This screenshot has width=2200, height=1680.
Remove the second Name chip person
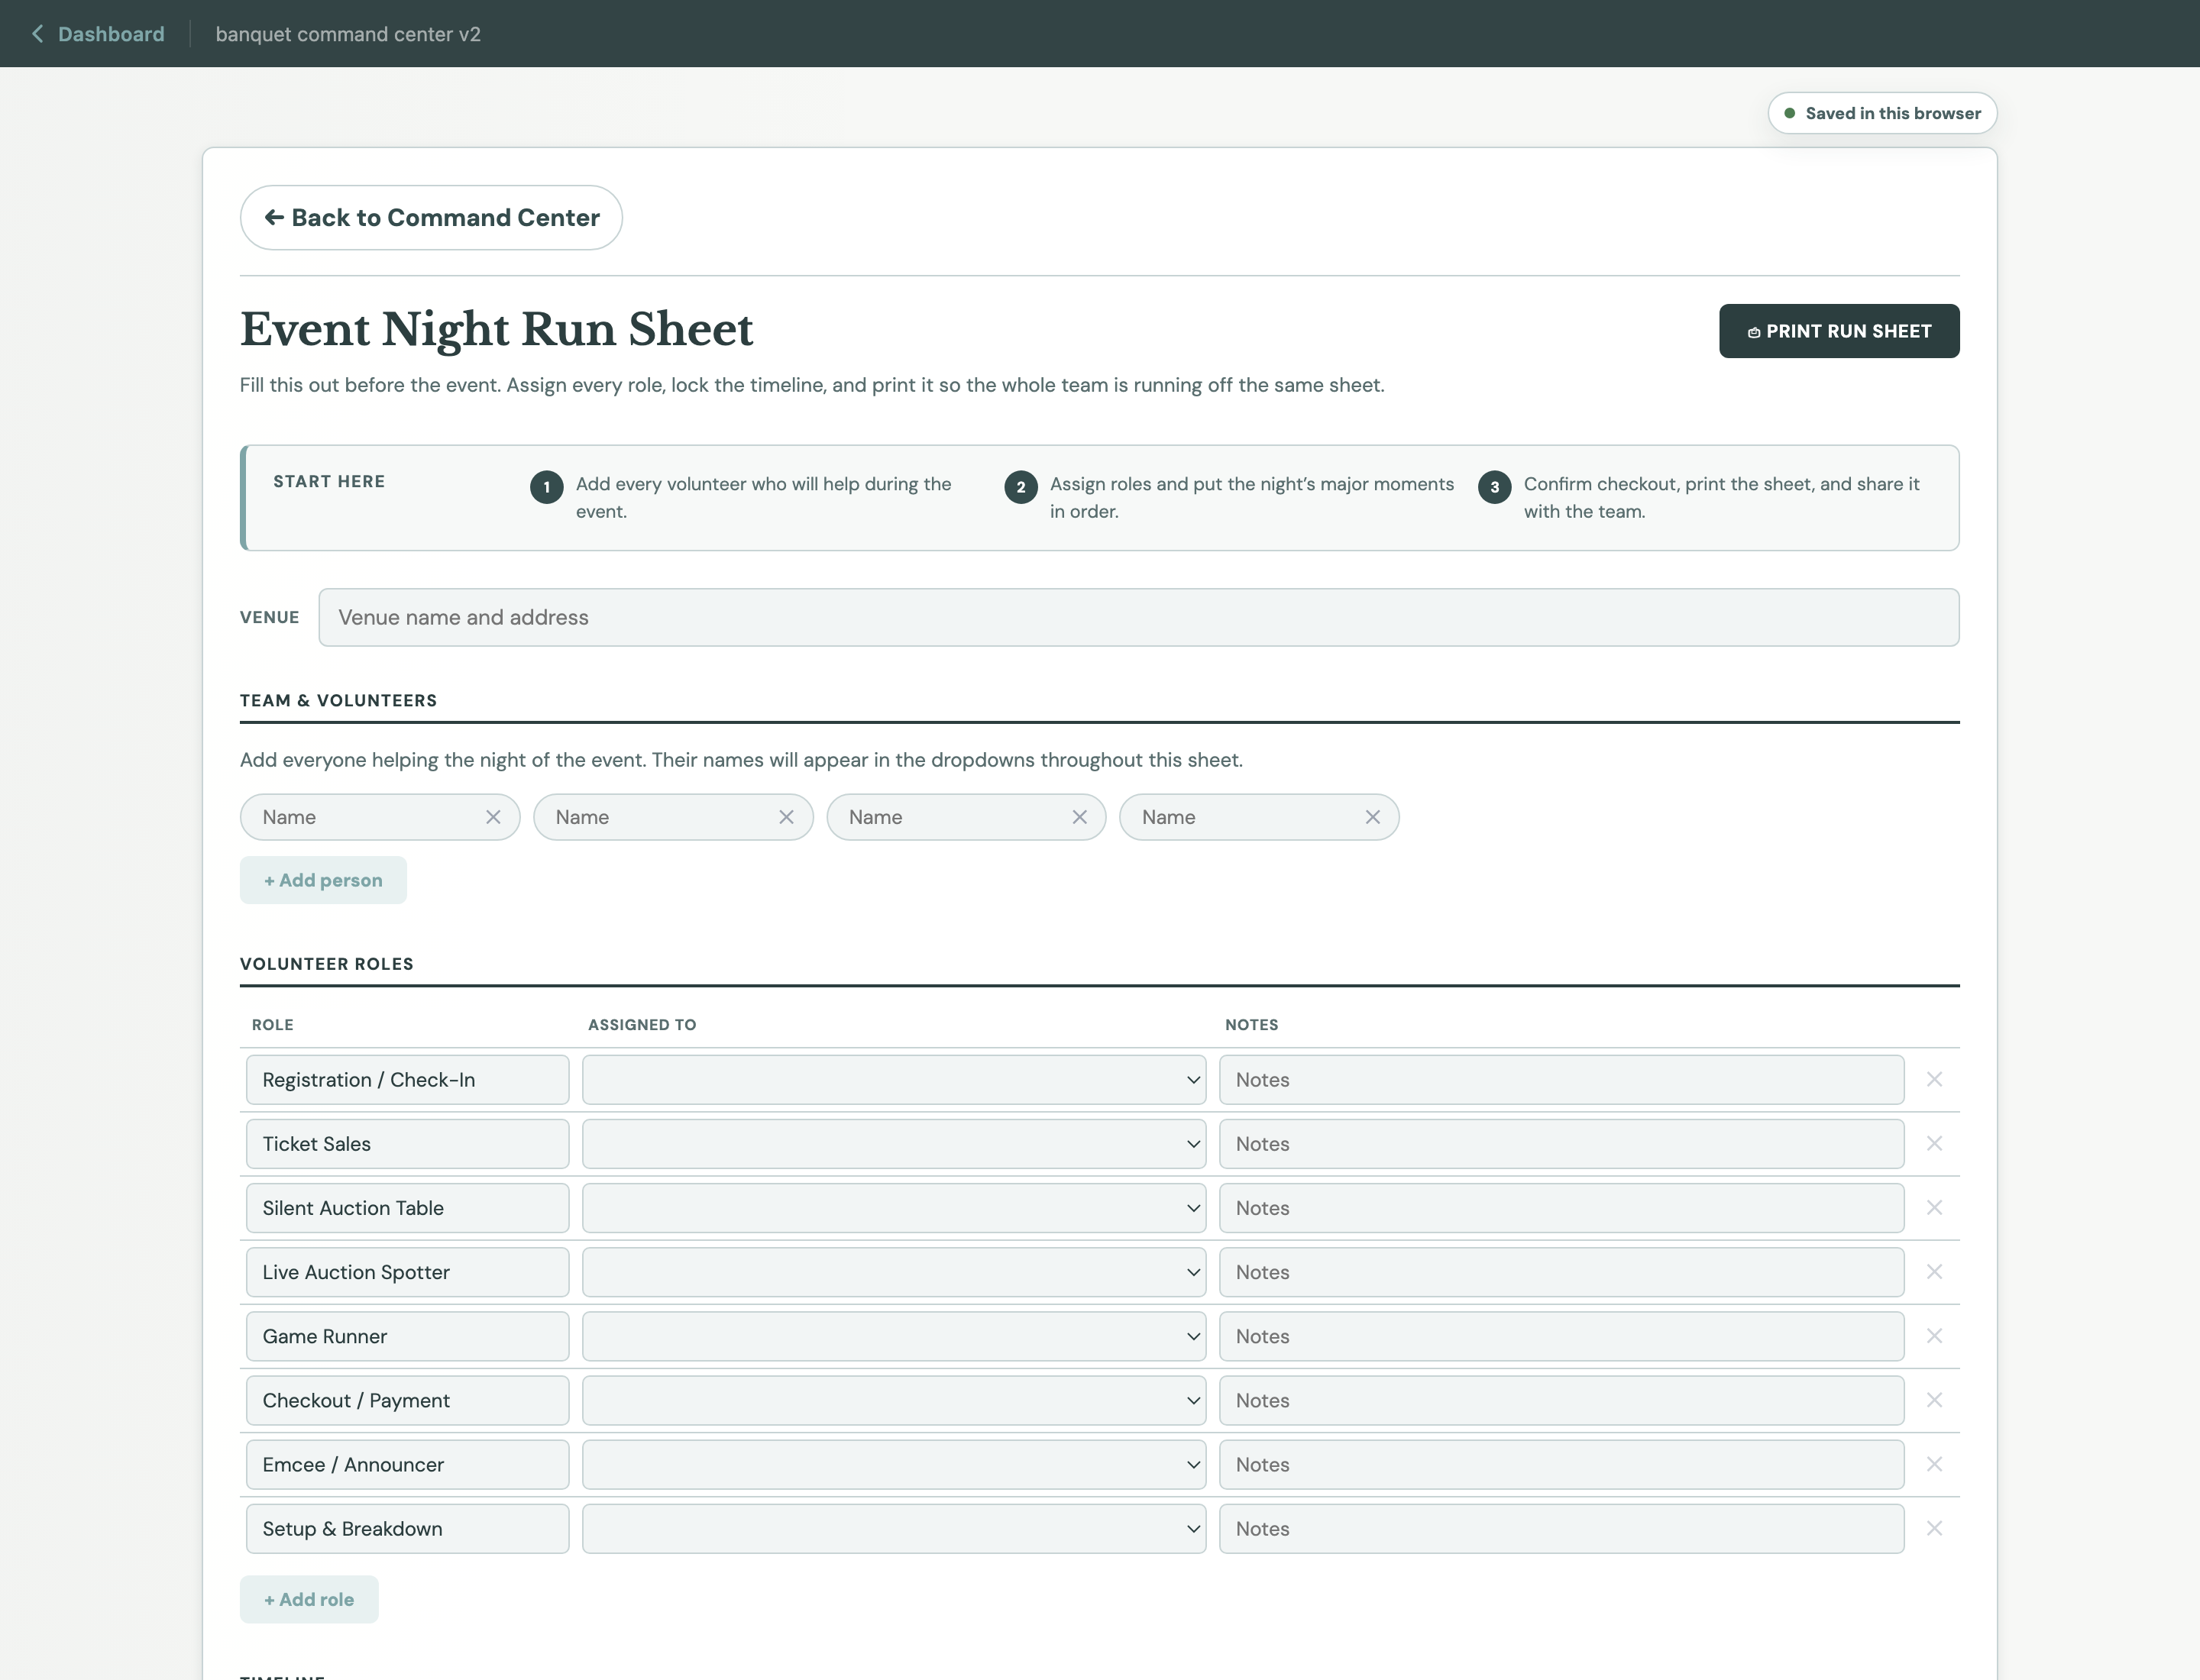pos(786,817)
